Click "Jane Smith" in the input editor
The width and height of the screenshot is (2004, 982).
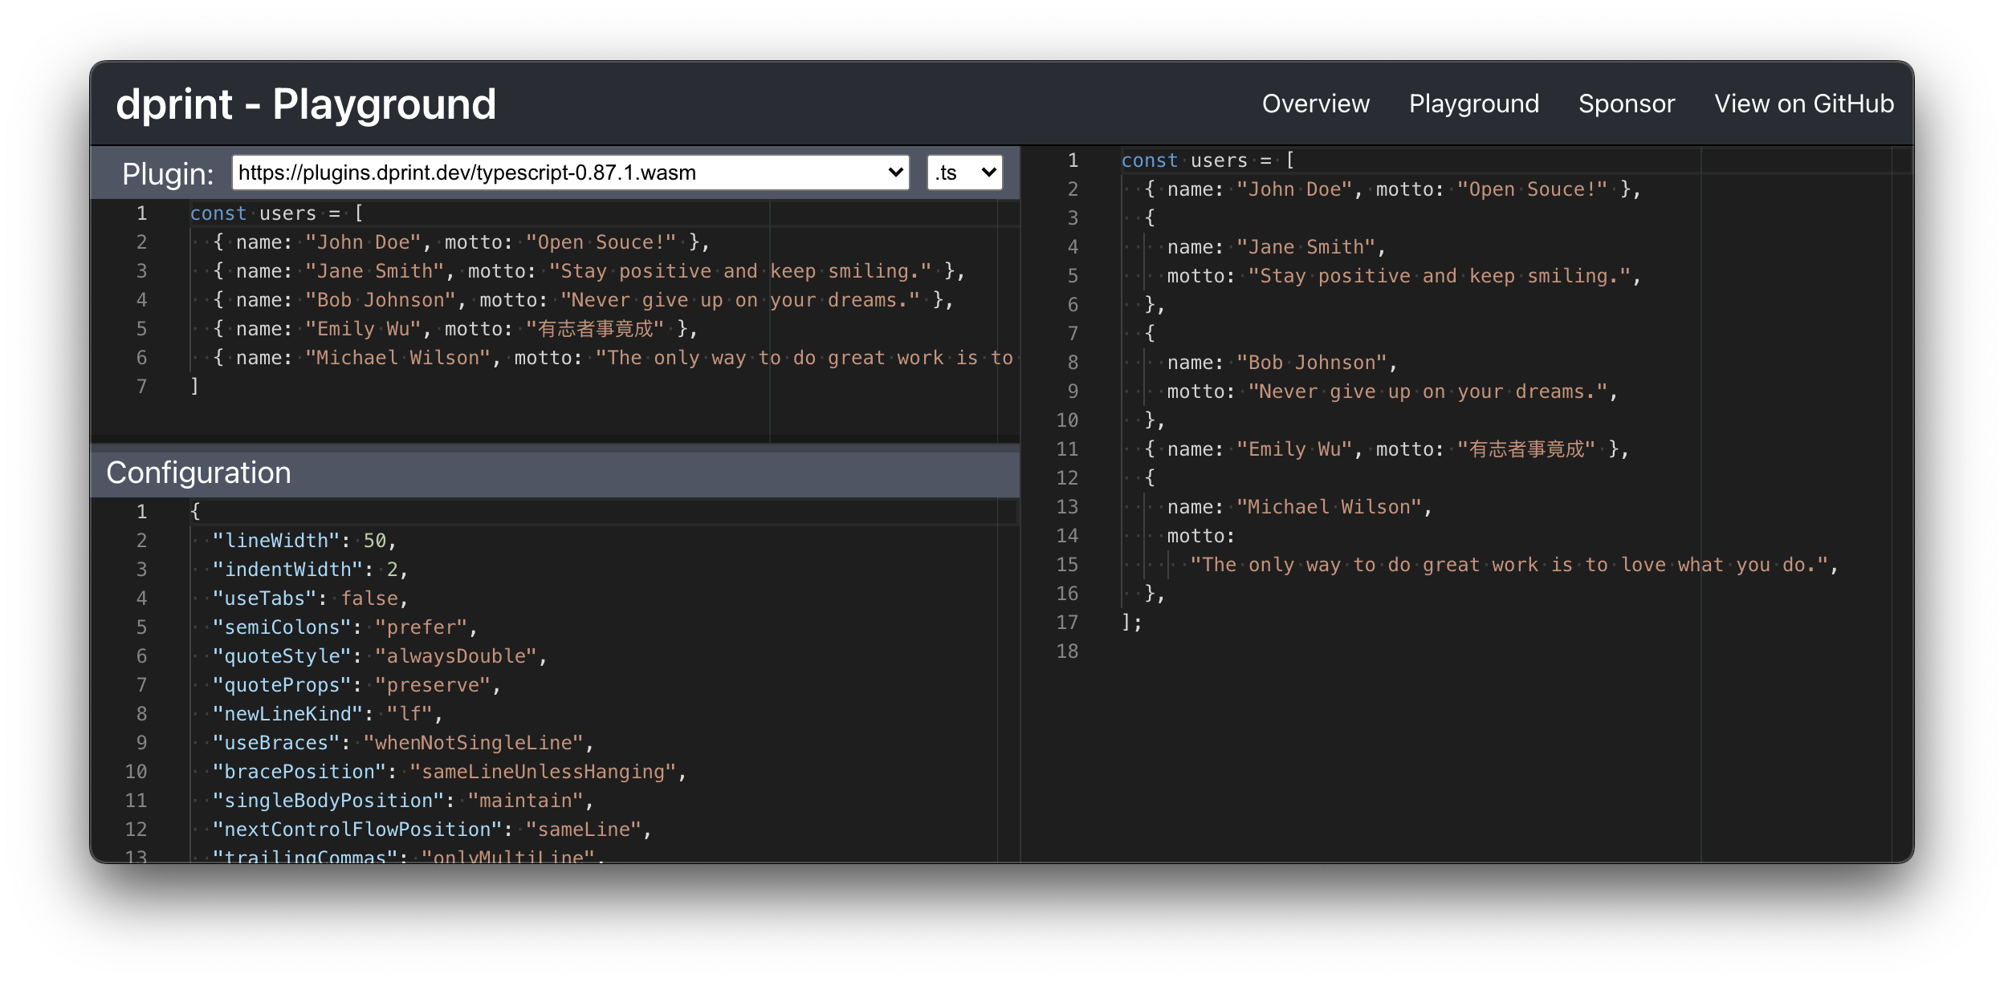[x=375, y=271]
